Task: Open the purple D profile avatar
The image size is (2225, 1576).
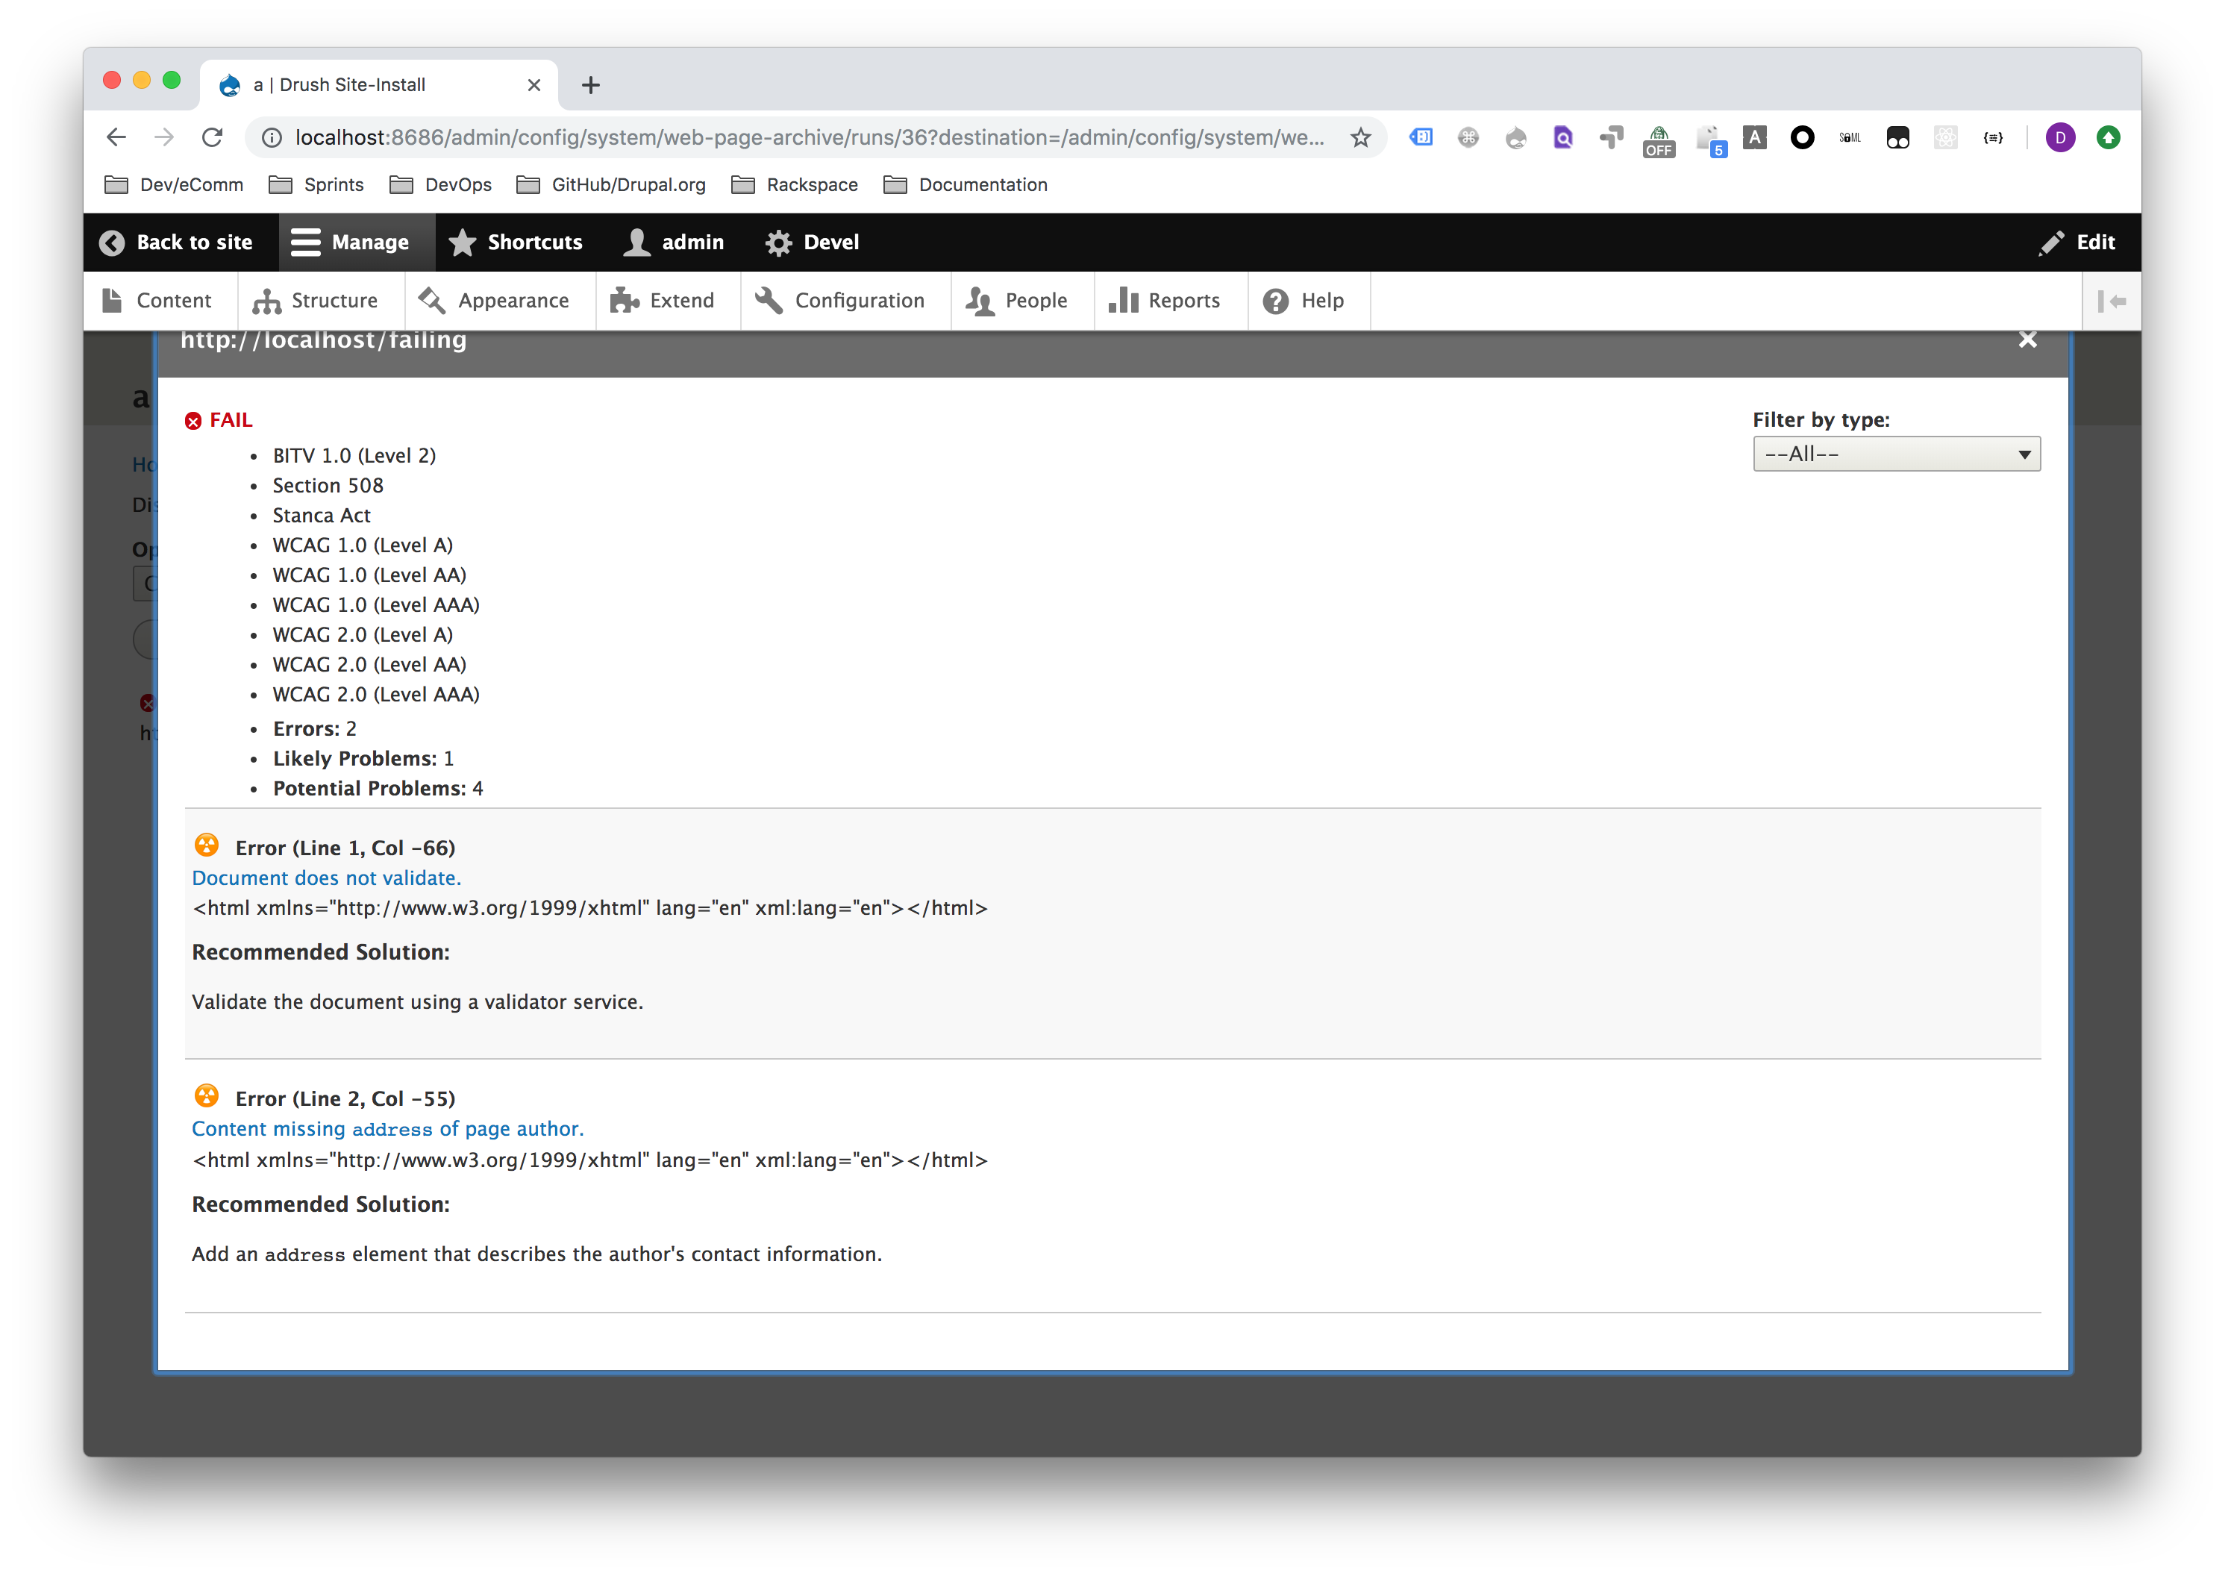Action: [2060, 138]
